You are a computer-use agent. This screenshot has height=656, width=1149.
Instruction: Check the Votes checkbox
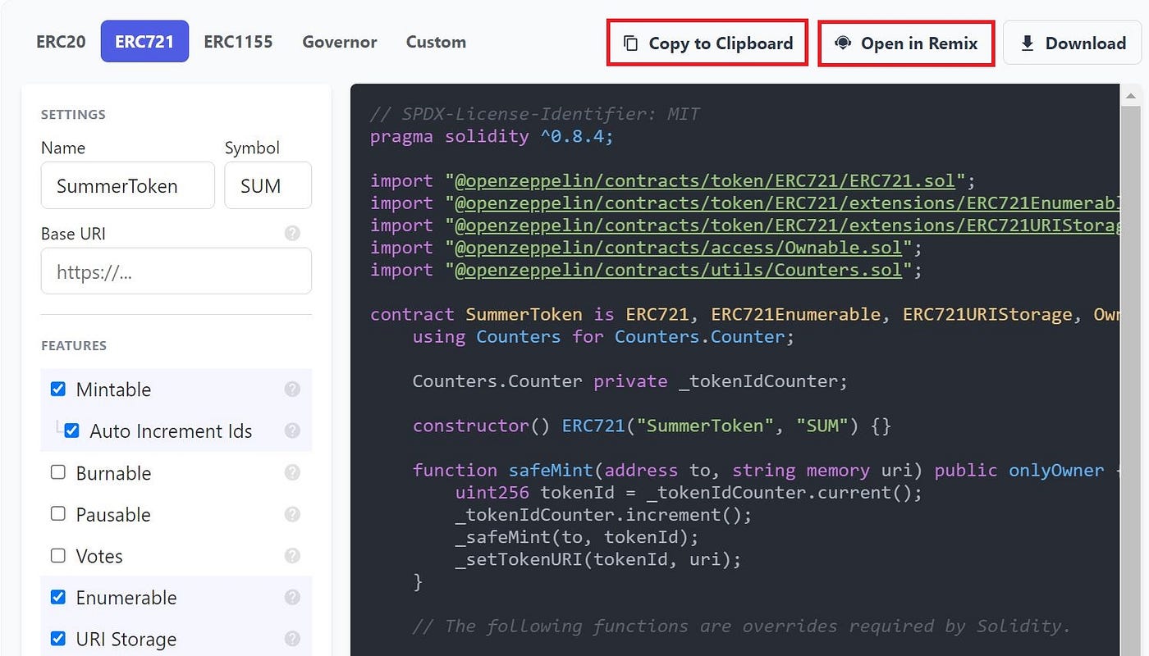point(58,556)
